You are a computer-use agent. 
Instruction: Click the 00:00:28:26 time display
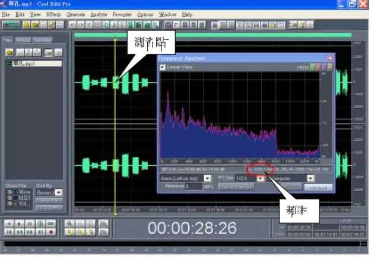click(x=192, y=228)
